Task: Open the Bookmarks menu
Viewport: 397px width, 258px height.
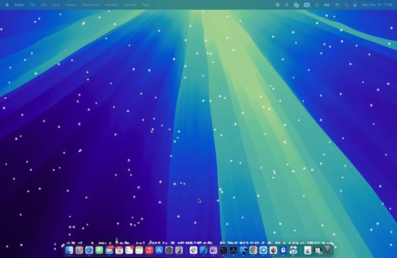Action: (91, 5)
